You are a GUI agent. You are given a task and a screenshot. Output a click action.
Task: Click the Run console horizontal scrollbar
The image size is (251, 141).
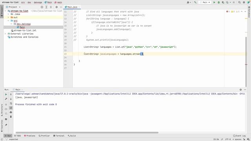pos(87,132)
